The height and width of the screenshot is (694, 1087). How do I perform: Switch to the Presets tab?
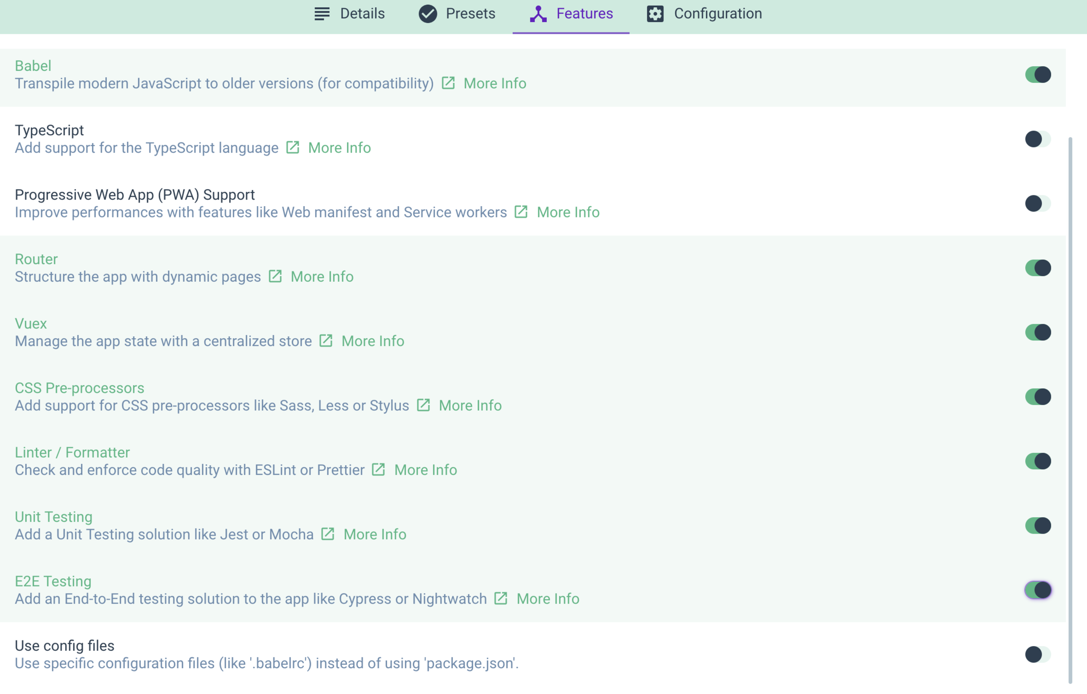coord(457,14)
